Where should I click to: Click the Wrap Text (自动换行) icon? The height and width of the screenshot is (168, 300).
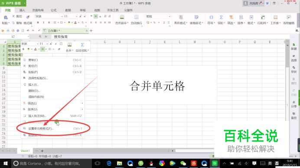point(136,17)
